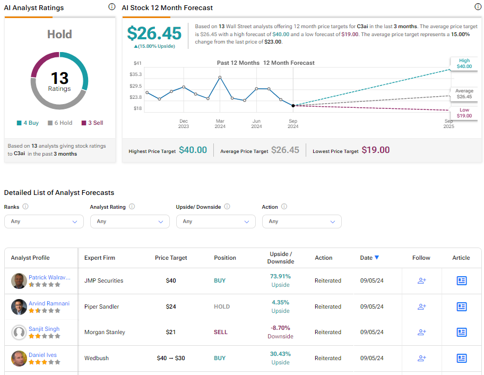Open Sanjit Singh analyst profile link
This screenshot has height=375, width=484.
tap(44, 329)
